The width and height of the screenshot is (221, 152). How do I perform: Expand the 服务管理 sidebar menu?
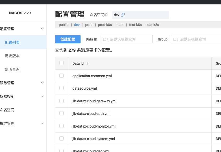42,83
